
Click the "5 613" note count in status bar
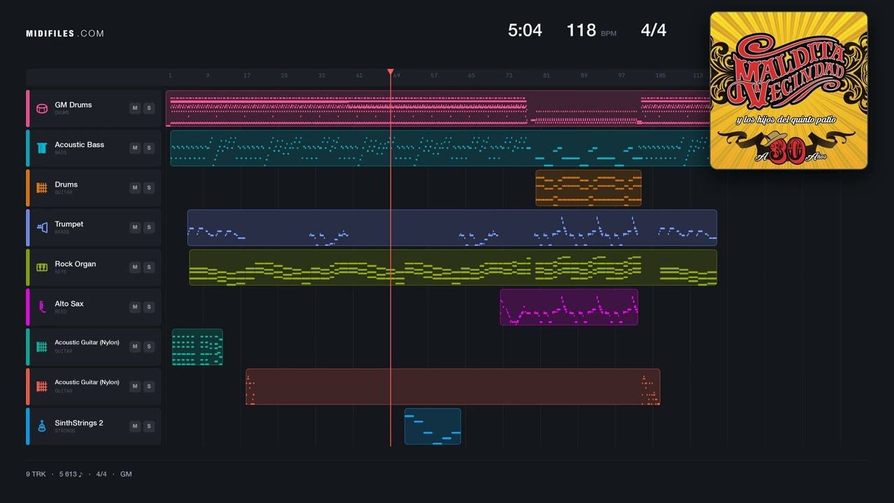coord(71,474)
